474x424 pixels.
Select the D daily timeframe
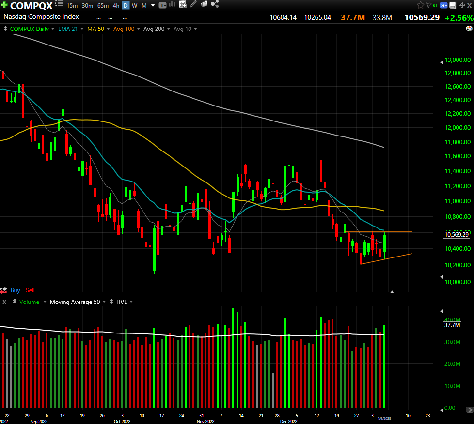coord(126,5)
